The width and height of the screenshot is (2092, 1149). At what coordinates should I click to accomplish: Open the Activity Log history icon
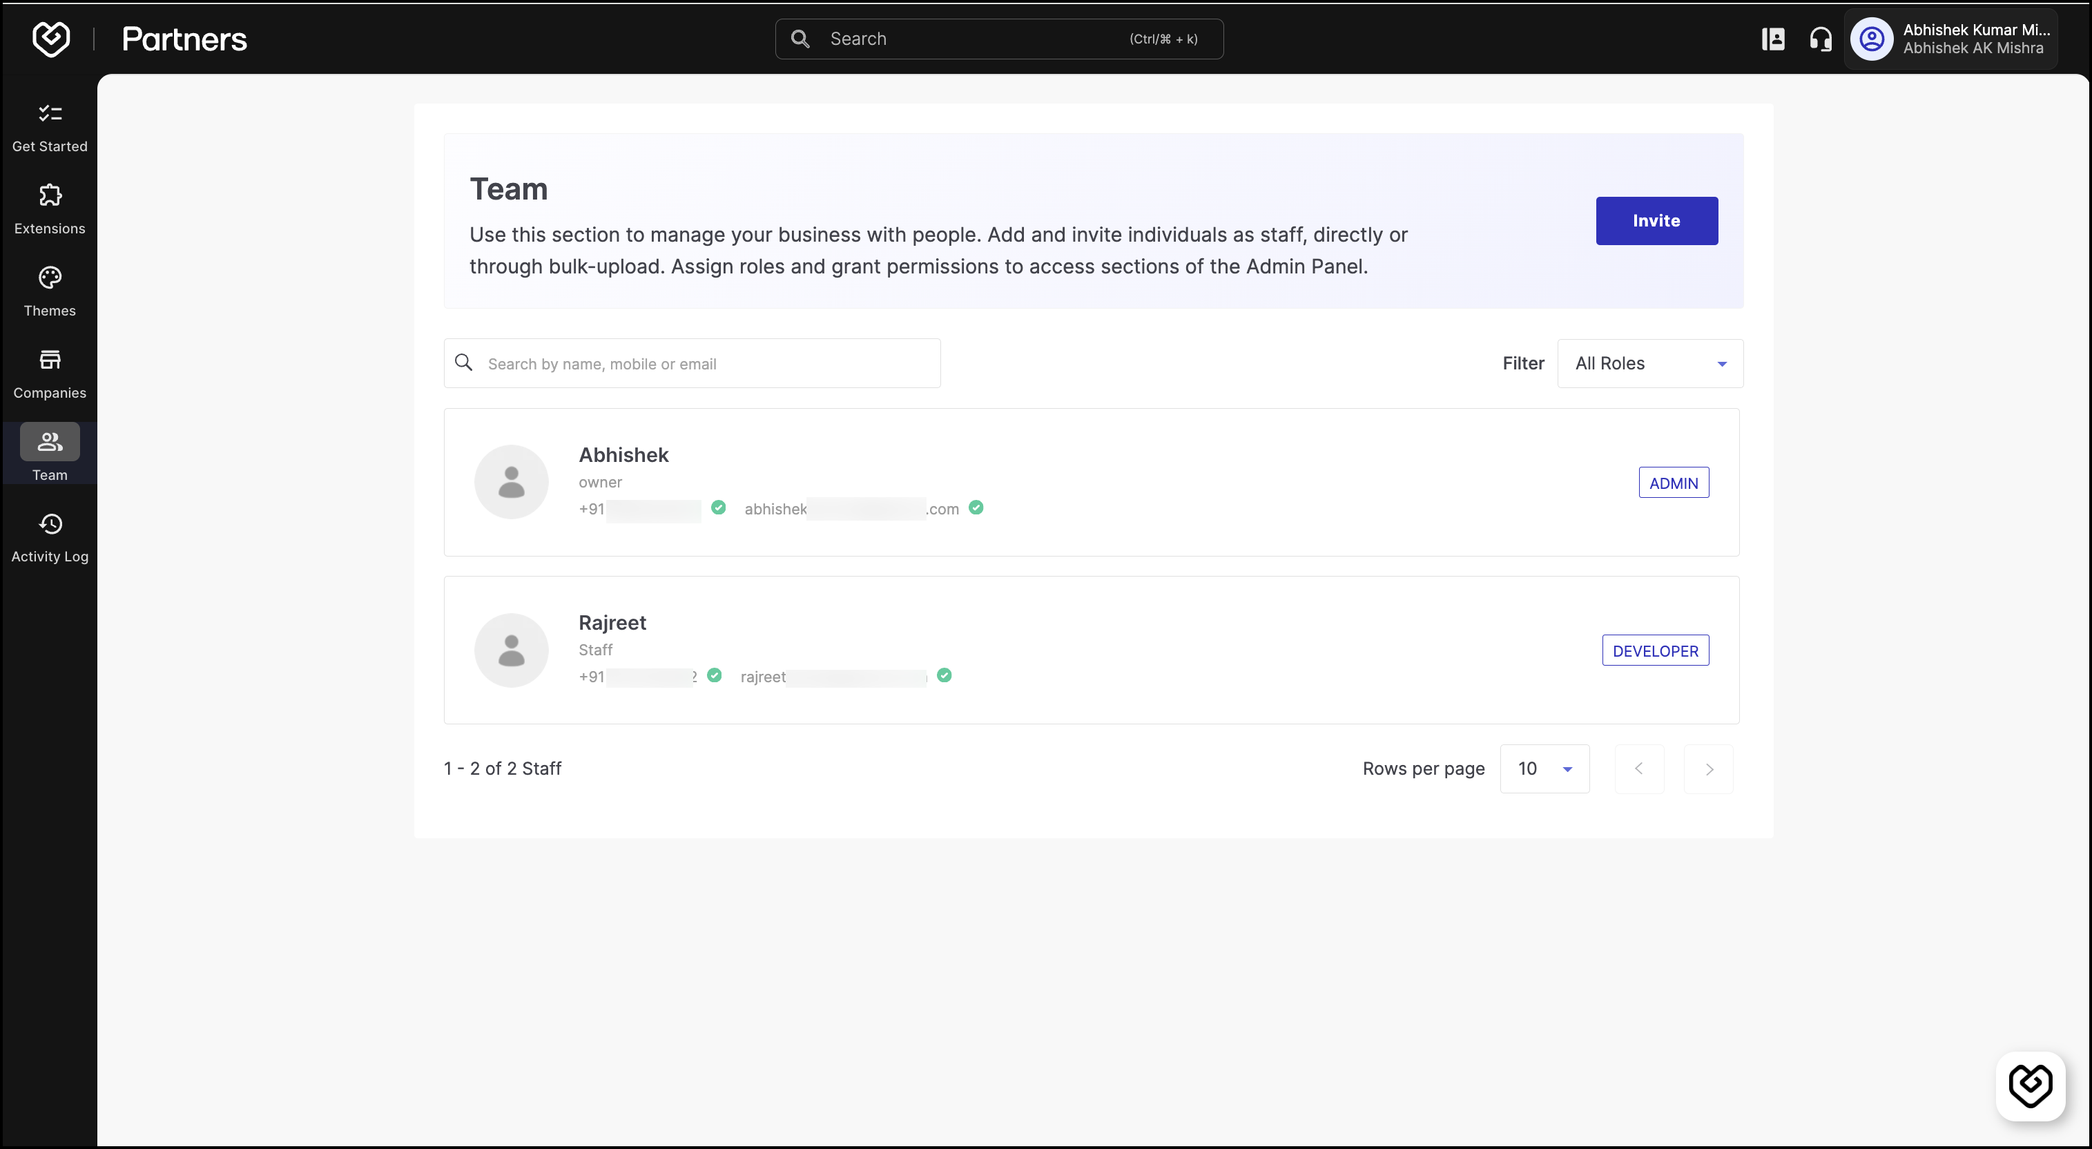pos(50,524)
